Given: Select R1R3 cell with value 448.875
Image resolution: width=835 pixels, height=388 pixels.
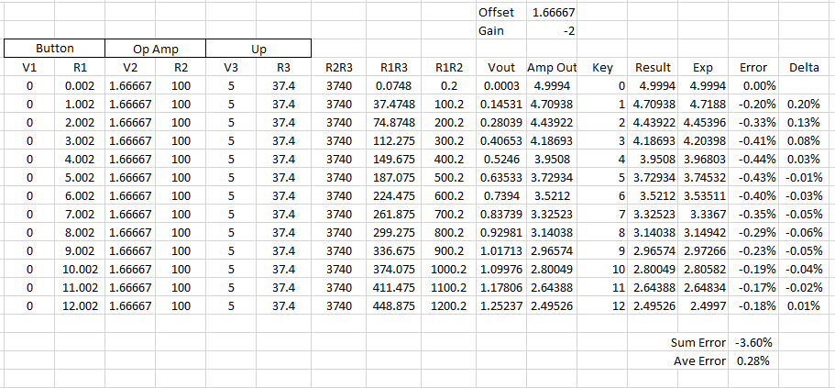Looking at the screenshot, I should (x=394, y=306).
